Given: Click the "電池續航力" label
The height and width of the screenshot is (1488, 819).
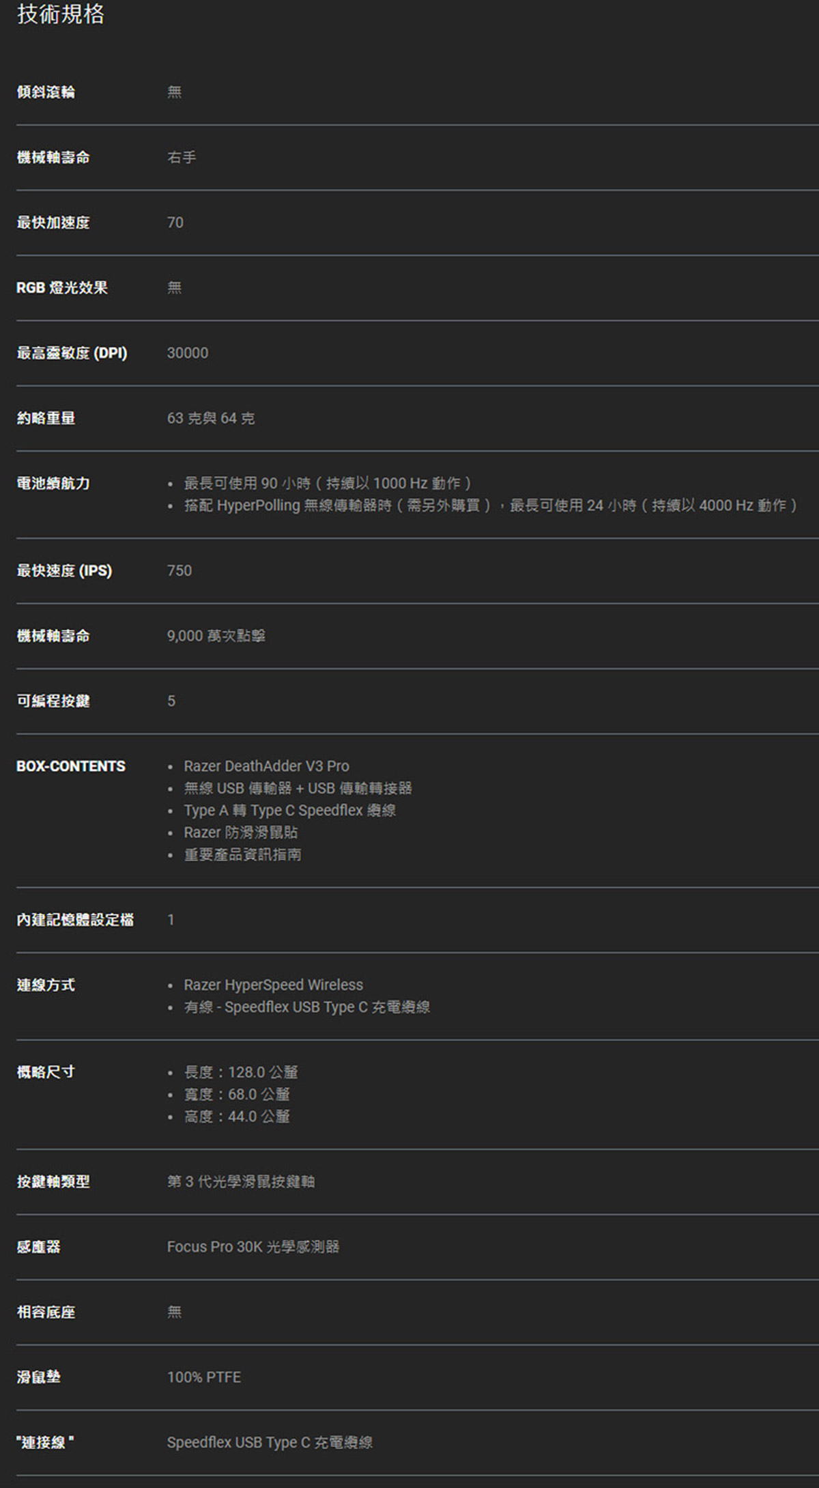Looking at the screenshot, I should (x=53, y=483).
